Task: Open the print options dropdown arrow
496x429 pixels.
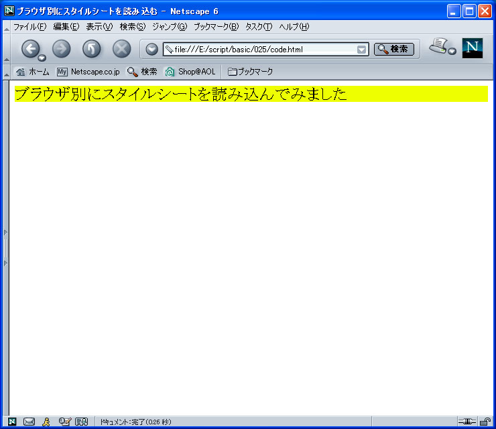Action: click(x=452, y=51)
